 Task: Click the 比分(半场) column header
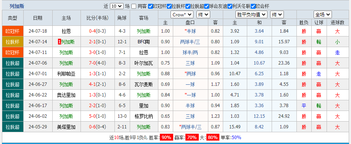tap(98, 18)
